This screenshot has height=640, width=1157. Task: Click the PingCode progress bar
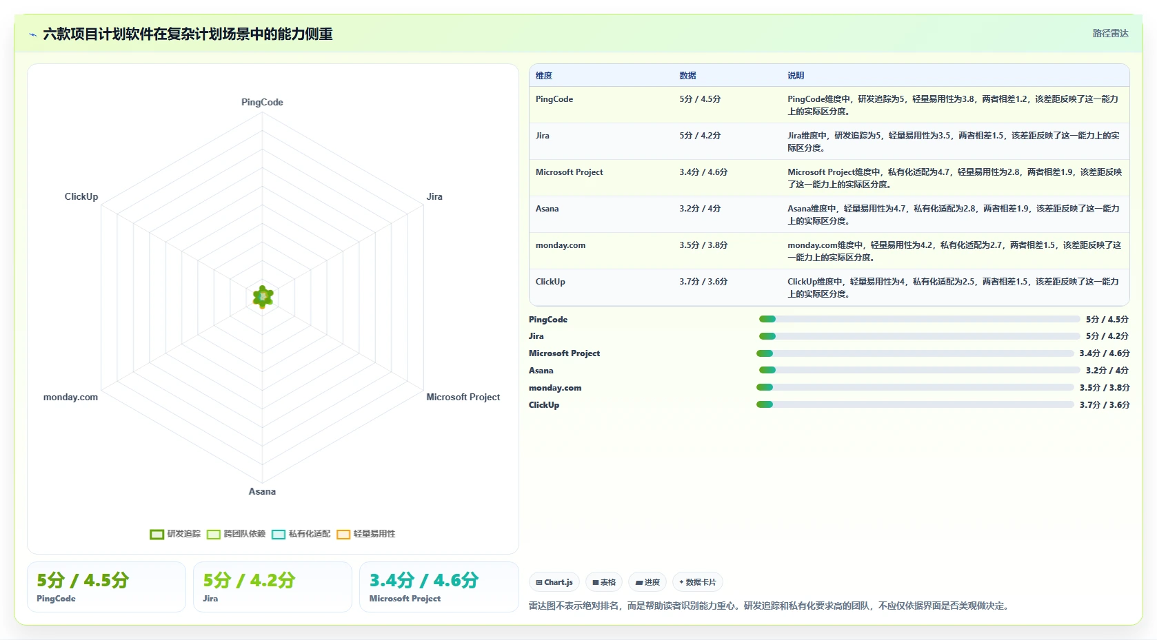tap(920, 319)
